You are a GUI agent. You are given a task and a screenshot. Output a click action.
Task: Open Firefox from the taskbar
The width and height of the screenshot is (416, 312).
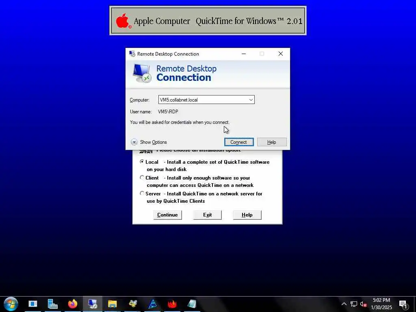pos(72,304)
